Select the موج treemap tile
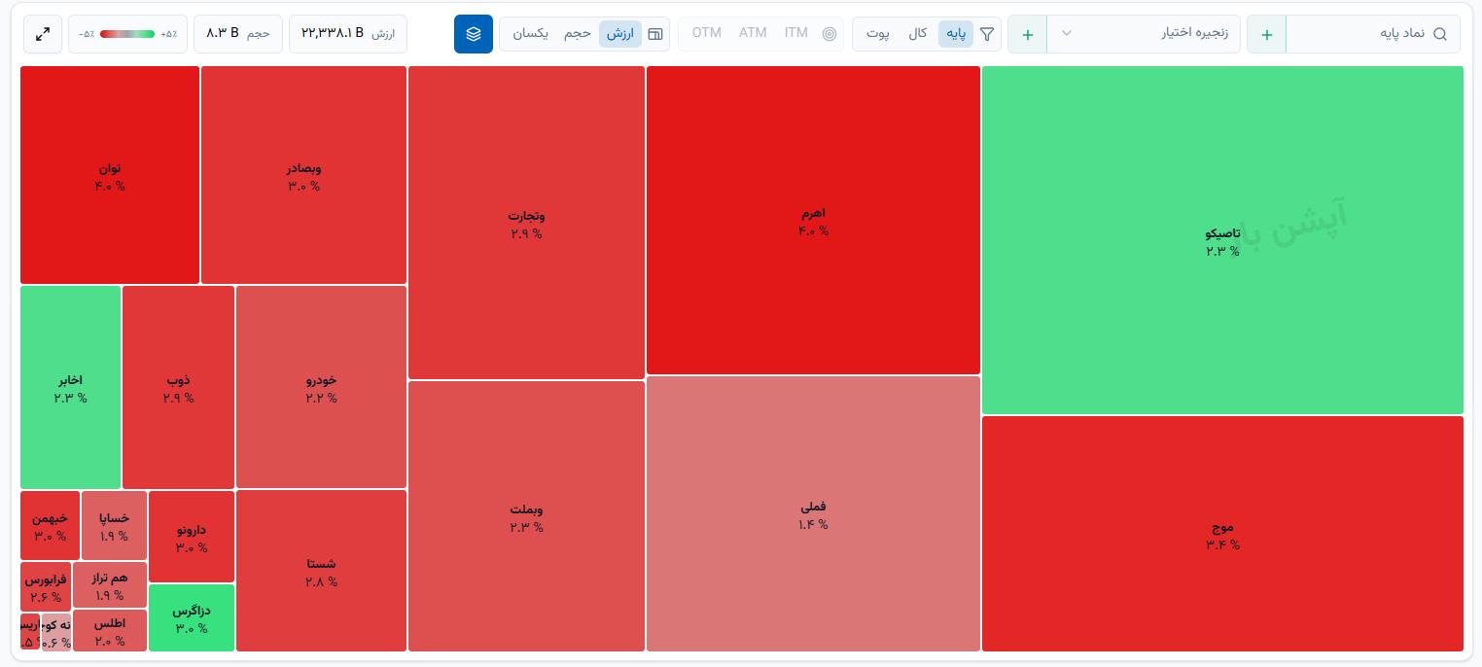This screenshot has height=667, width=1482. point(1222,534)
